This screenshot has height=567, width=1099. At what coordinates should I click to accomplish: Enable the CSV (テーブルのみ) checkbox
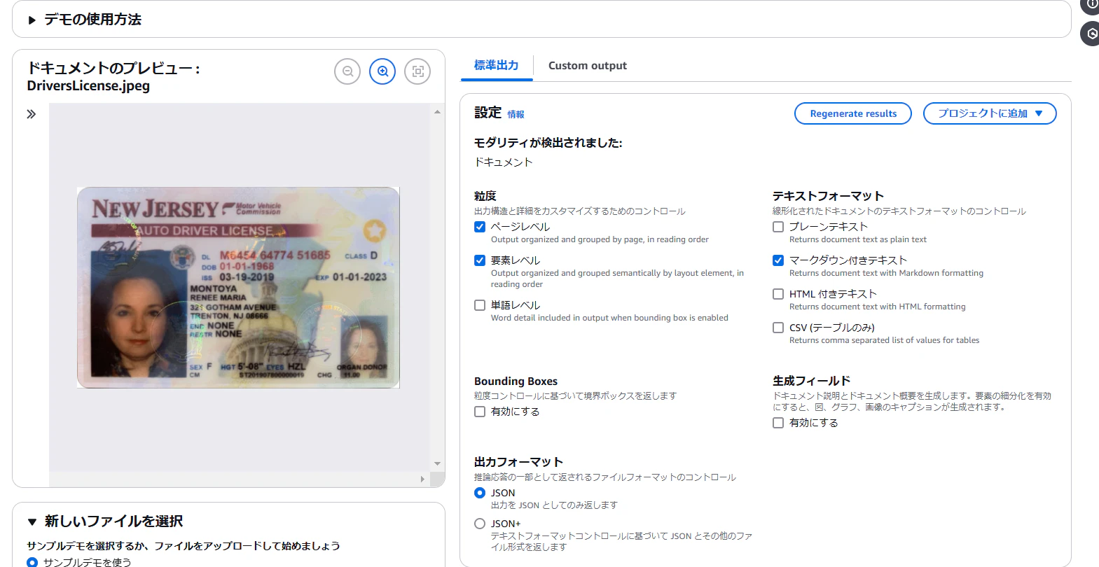click(778, 328)
